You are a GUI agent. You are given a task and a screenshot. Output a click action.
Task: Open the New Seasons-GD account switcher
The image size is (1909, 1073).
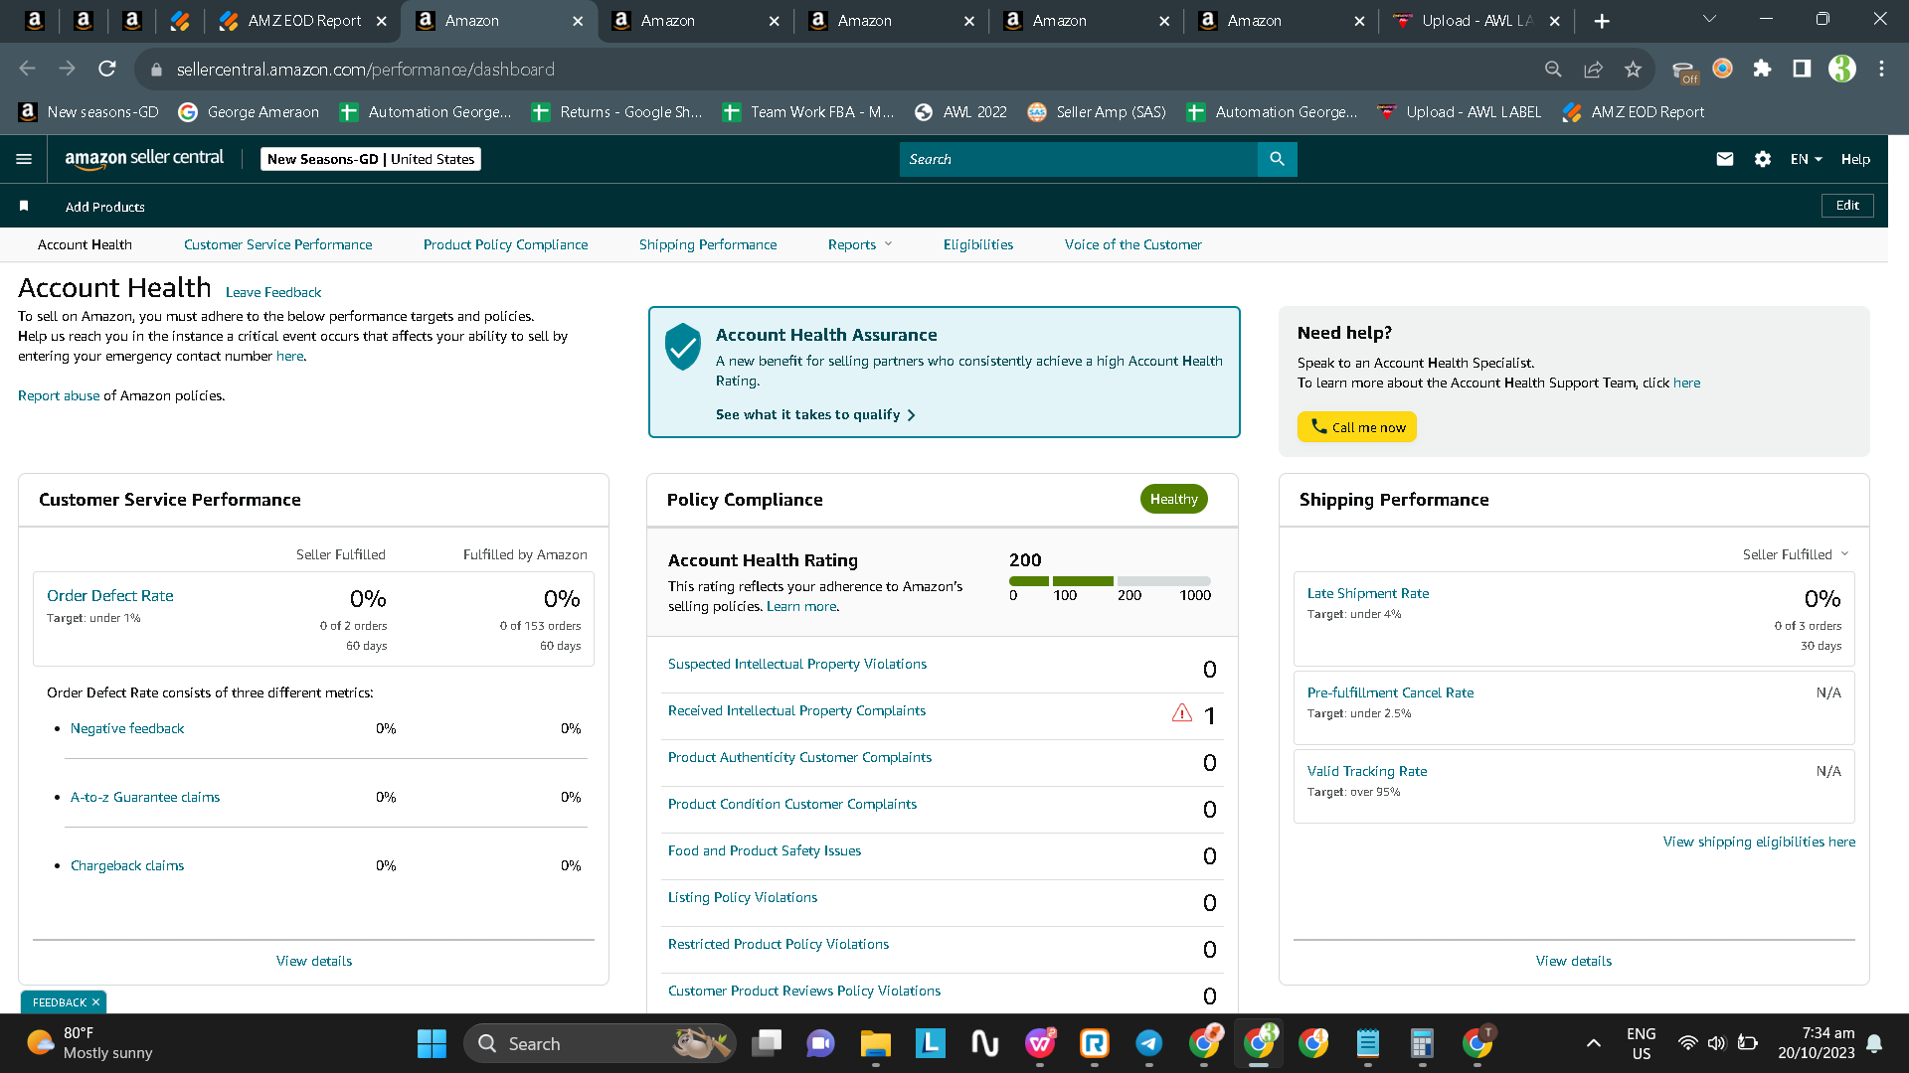(x=371, y=159)
